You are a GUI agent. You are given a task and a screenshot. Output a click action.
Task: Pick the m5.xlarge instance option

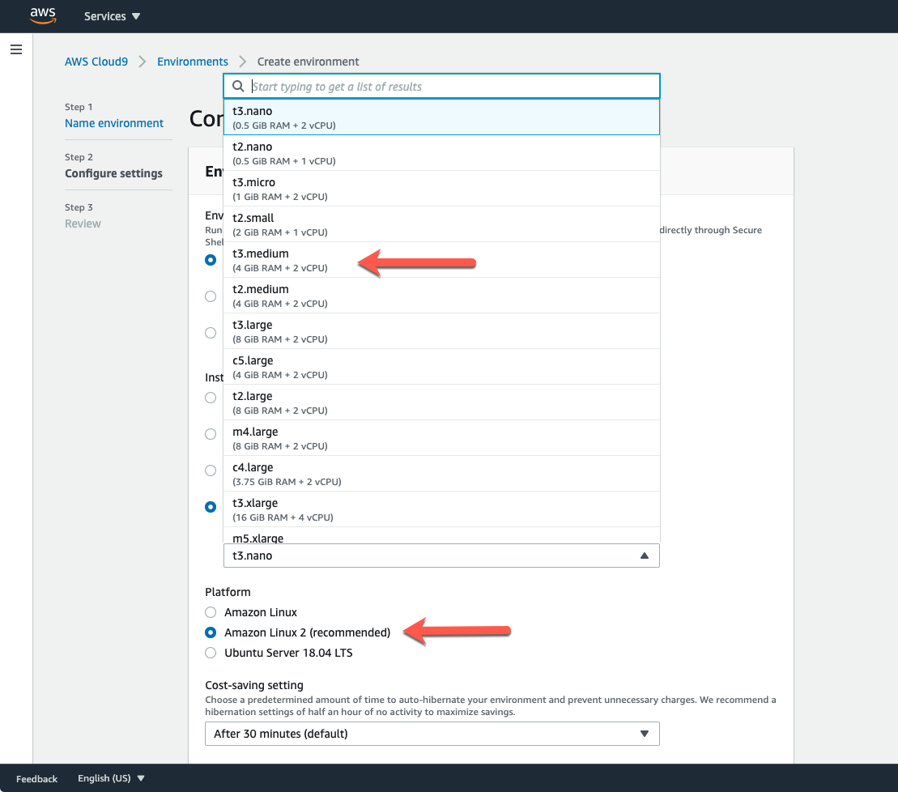pos(441,535)
